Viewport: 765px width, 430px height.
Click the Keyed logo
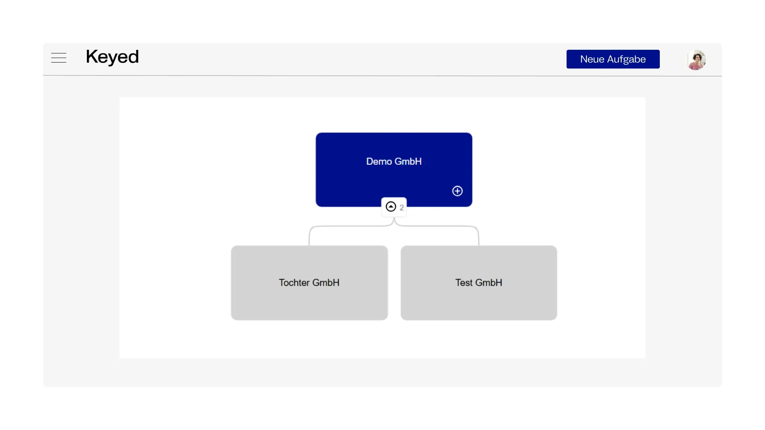click(112, 57)
